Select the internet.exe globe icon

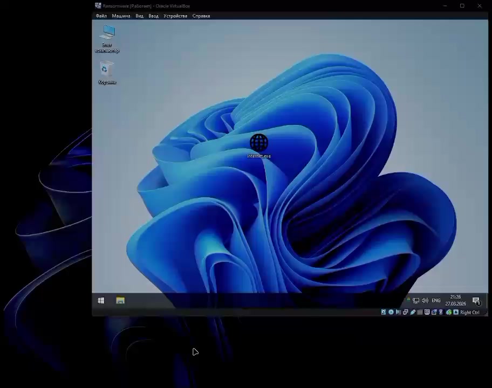[x=259, y=146]
